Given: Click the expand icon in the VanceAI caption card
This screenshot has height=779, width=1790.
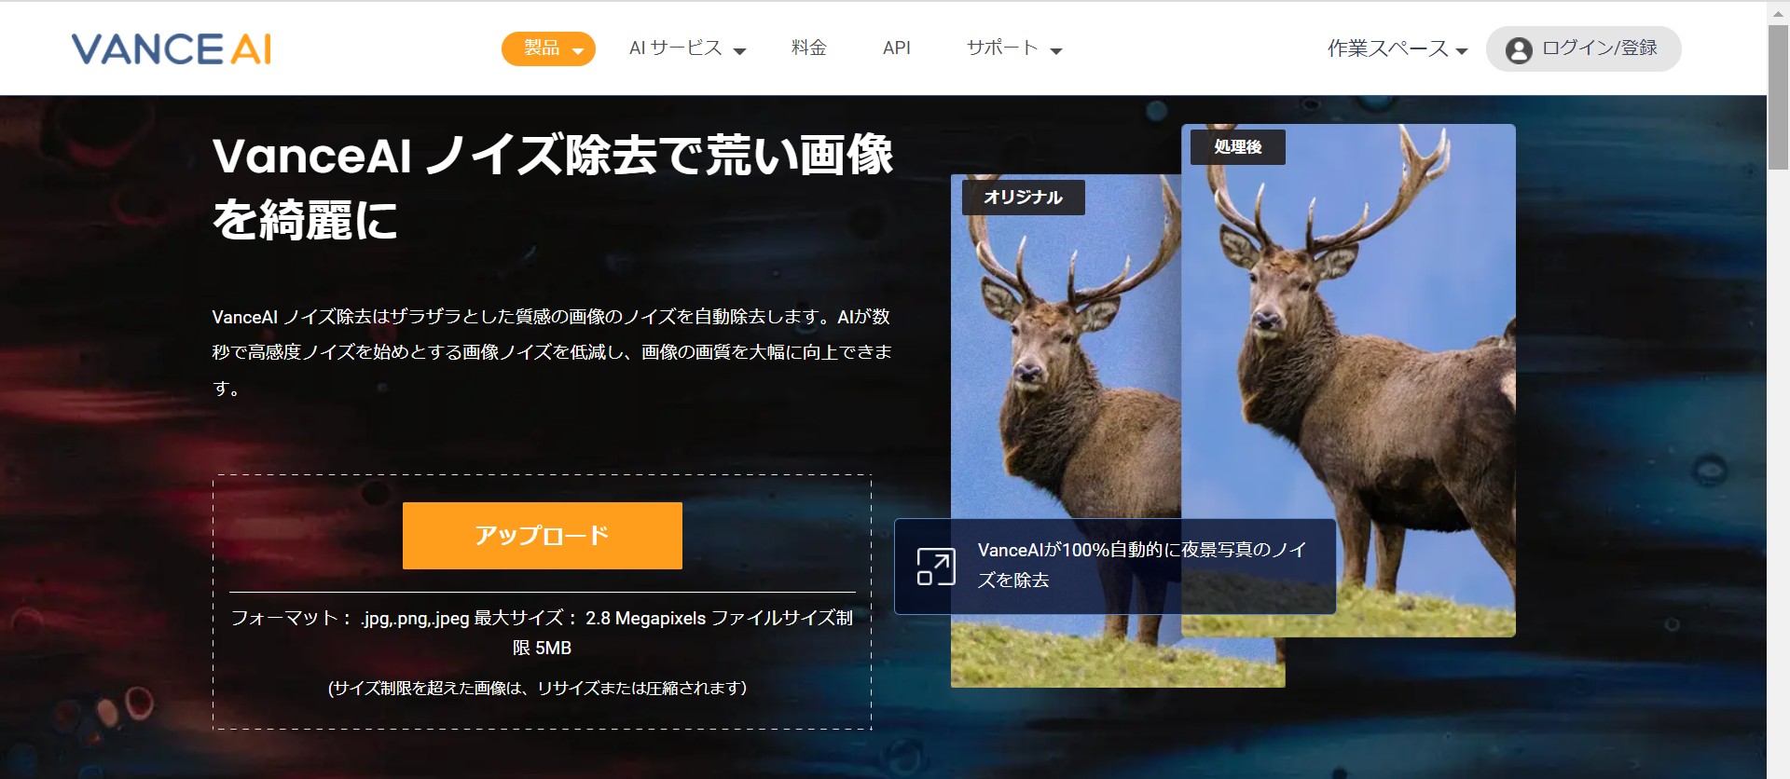Looking at the screenshot, I should 936,567.
